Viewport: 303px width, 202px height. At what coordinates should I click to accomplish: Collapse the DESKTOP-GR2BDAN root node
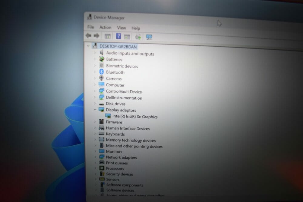[x=88, y=46]
